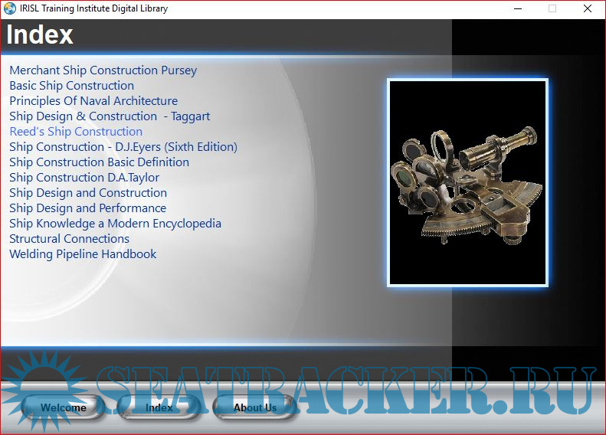Select Principles Of Naval Architecture
Viewport: 606px width, 435px height.
93,101
